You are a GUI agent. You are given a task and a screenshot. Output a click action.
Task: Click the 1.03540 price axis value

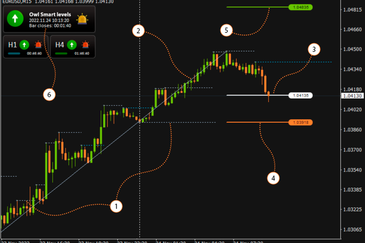[x=352, y=170]
